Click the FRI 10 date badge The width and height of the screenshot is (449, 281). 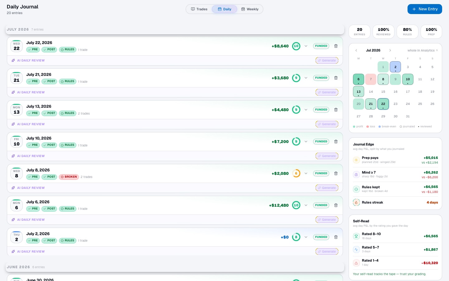[17, 141]
